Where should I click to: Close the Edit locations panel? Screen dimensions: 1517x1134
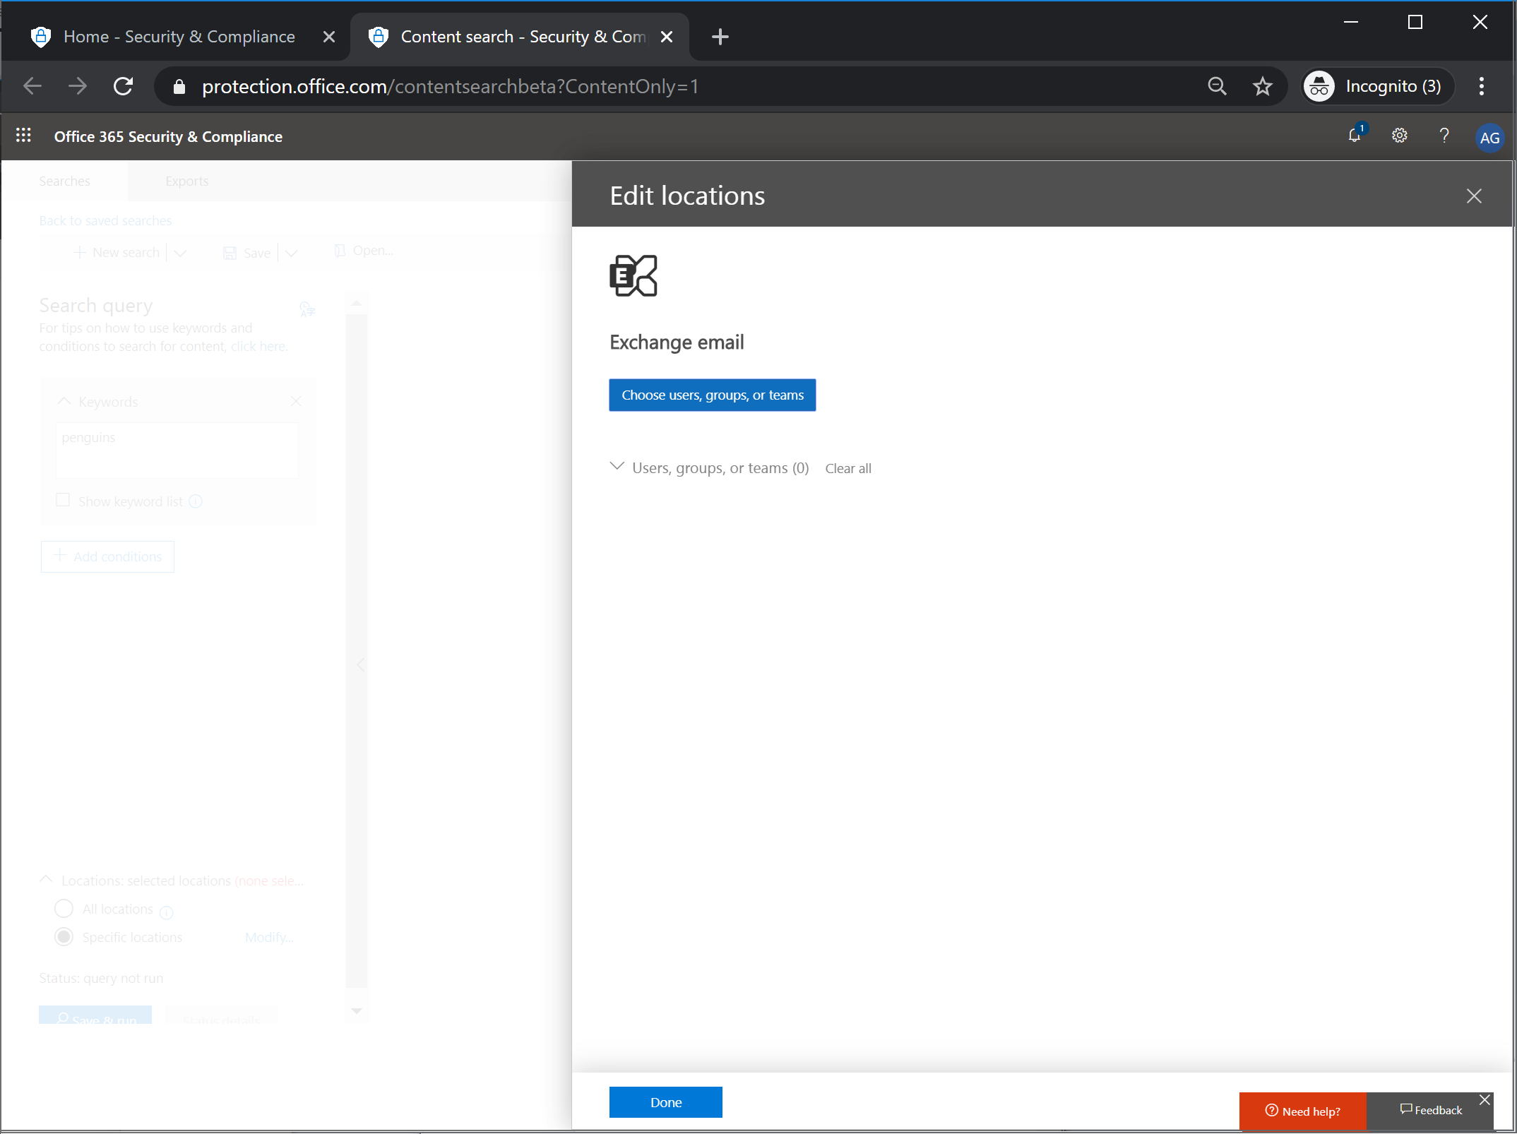[1474, 196]
